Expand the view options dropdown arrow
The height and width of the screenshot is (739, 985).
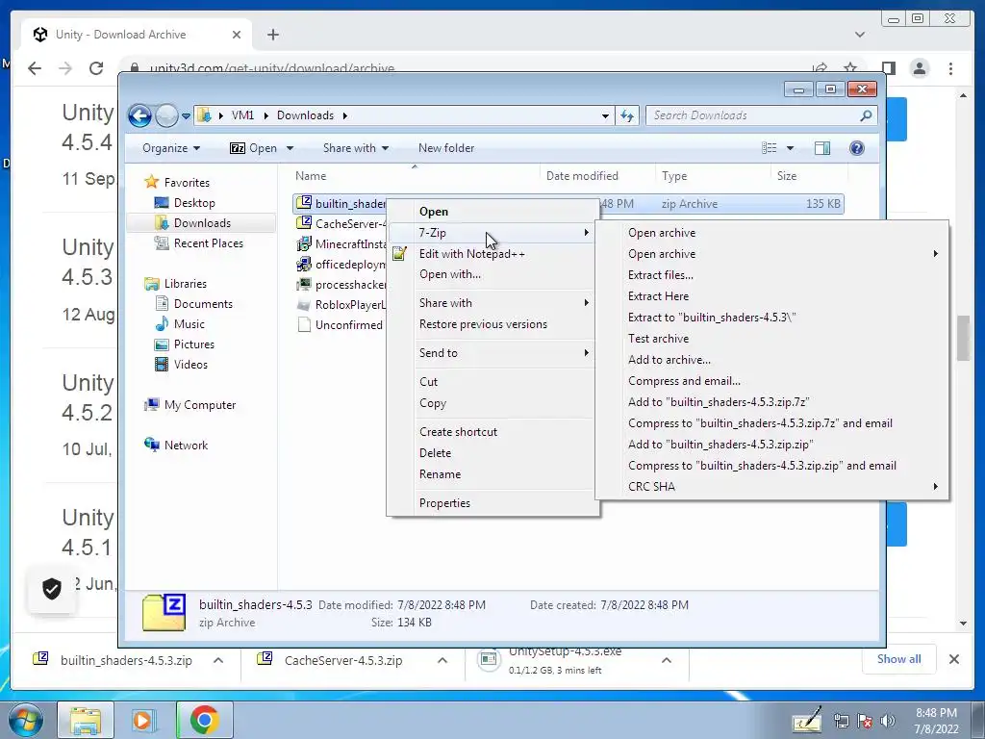coord(790,148)
